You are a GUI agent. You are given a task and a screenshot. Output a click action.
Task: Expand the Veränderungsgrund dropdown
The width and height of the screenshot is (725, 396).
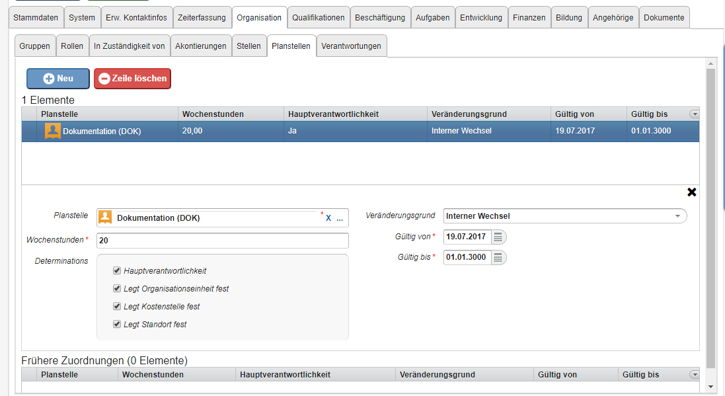[x=677, y=216]
